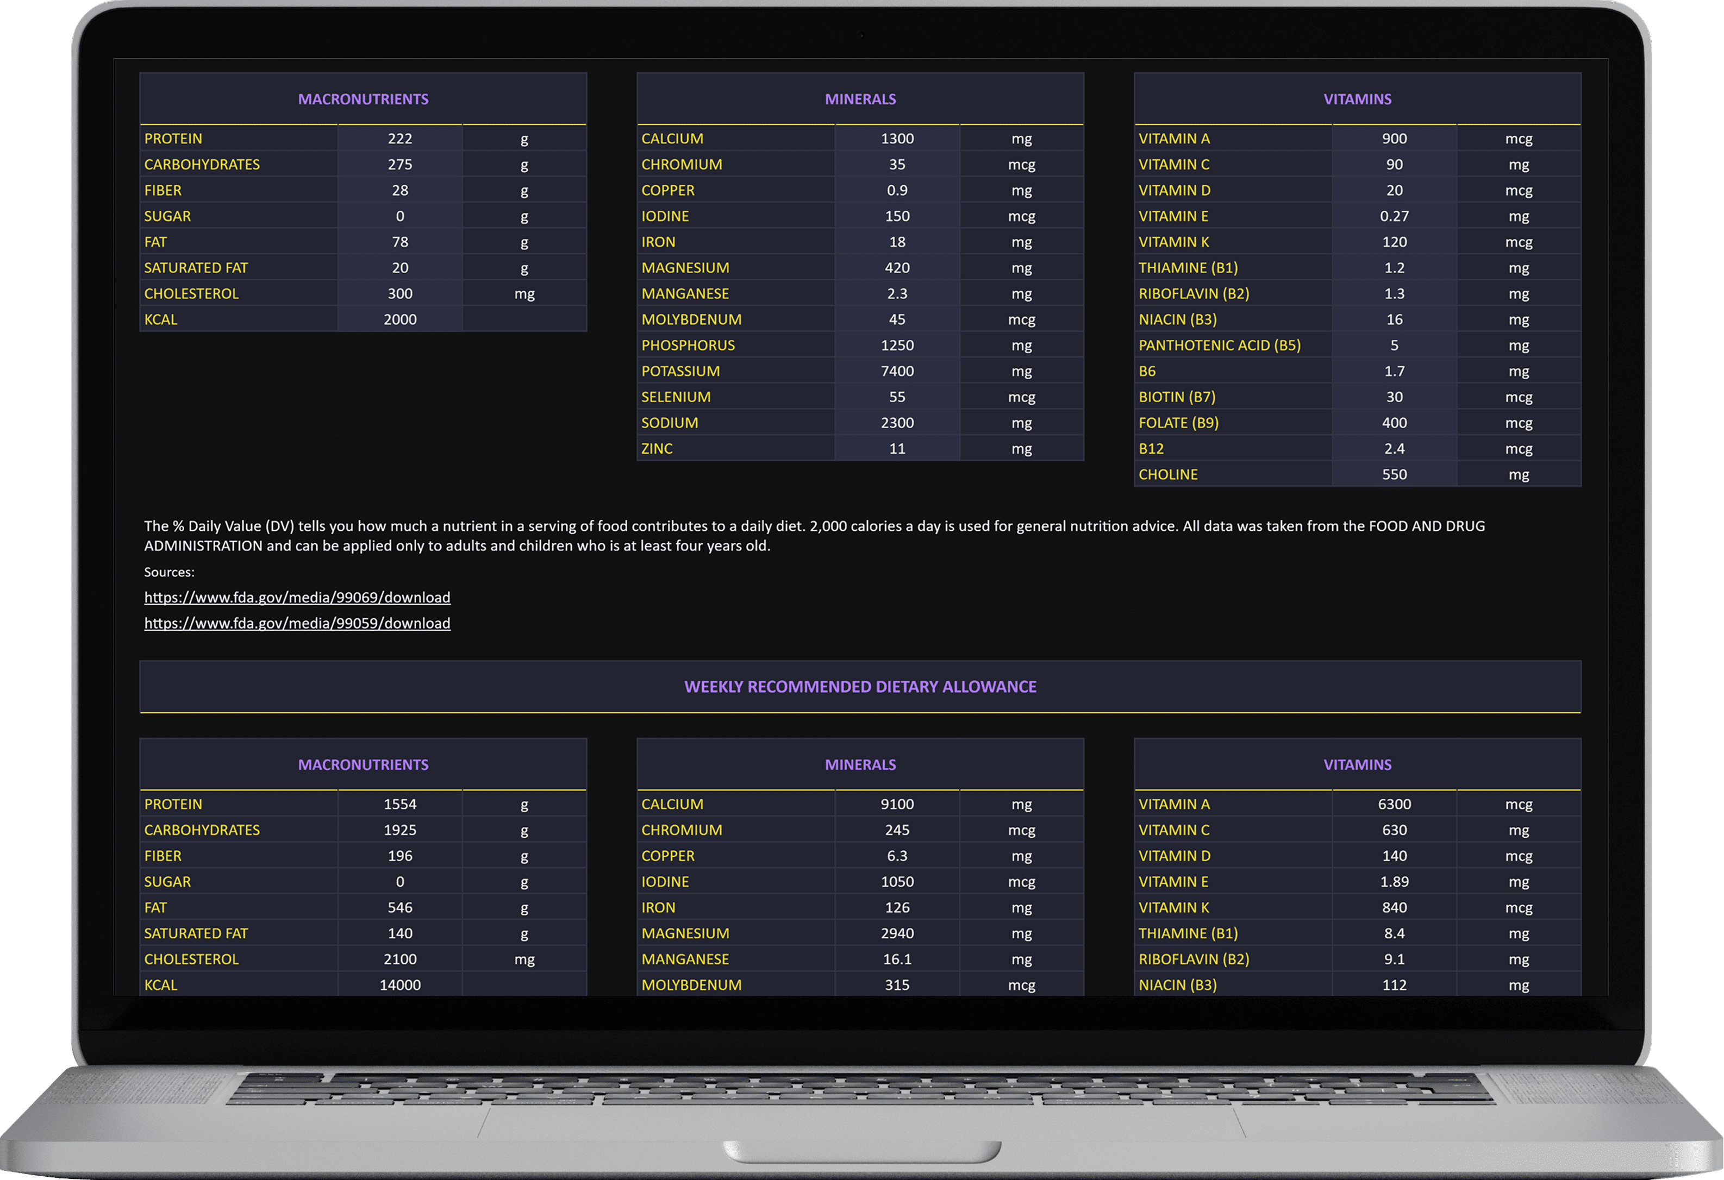Open the fda.gov media 99069 download link

(x=297, y=597)
